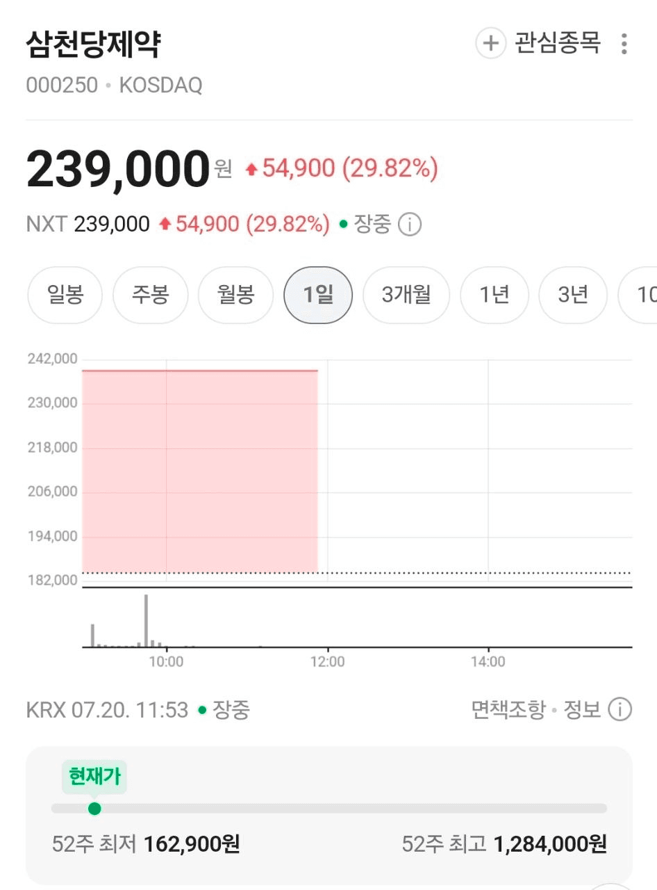
Task: Tap the info icon next to NXT 장중
Action: [410, 225]
